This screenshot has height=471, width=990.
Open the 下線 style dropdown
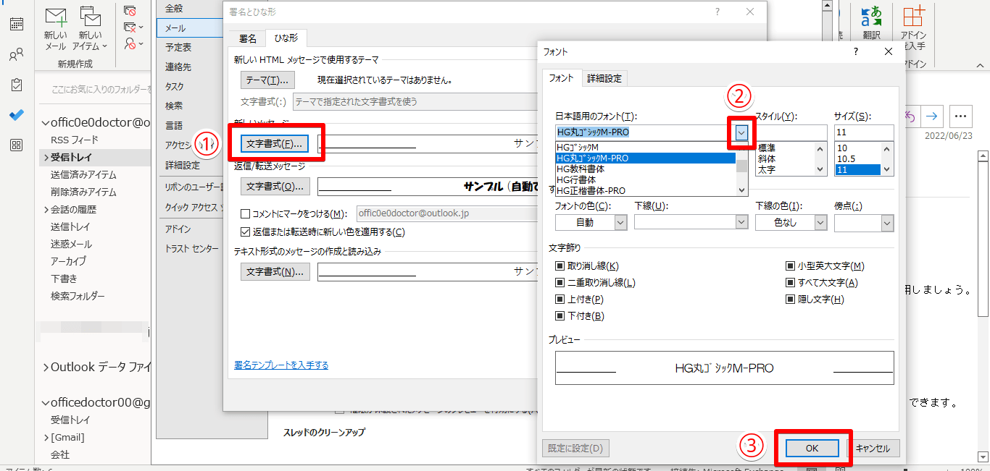[741, 223]
